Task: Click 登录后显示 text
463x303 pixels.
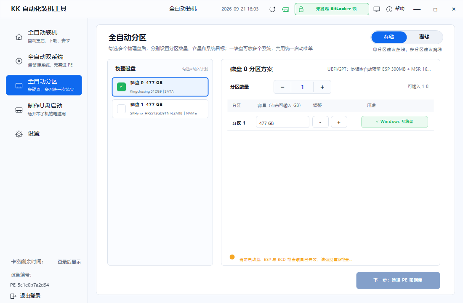Action: tap(69, 262)
